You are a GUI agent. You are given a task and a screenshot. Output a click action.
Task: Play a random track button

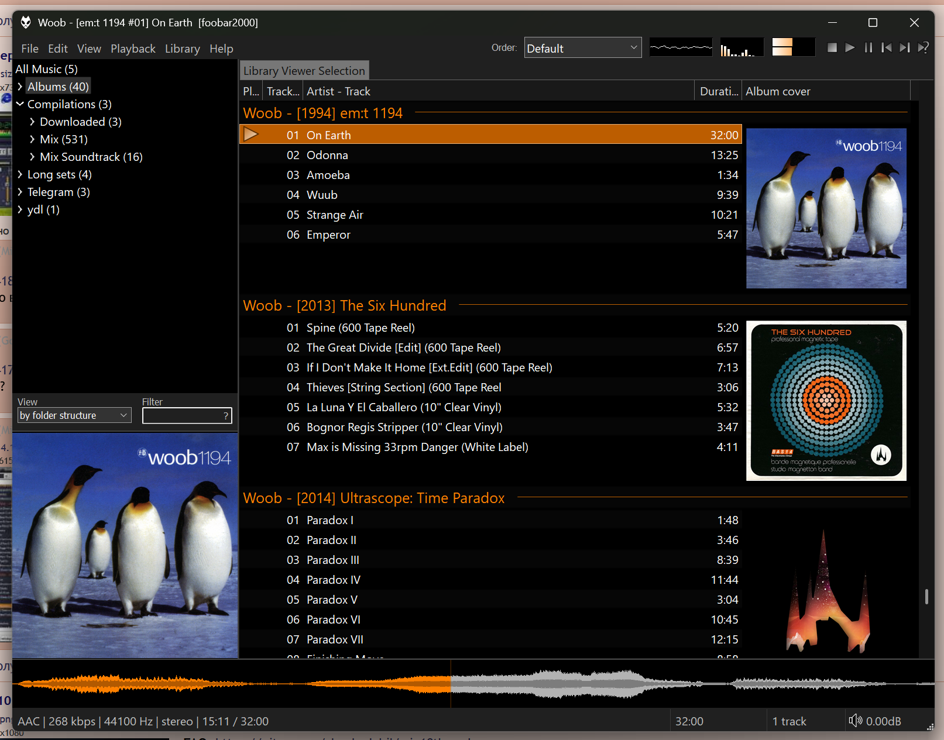[923, 47]
